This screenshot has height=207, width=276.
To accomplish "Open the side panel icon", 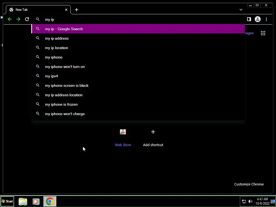I will tap(249, 19).
